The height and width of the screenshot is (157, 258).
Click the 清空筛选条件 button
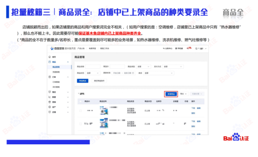(99, 81)
